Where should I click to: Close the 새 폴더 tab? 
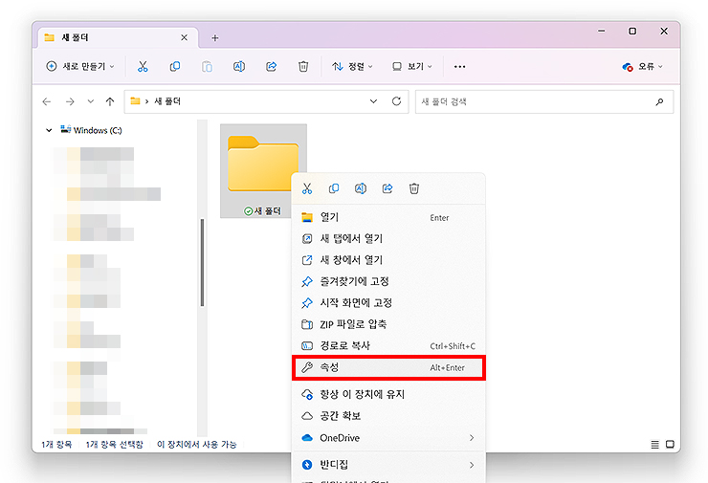185,37
